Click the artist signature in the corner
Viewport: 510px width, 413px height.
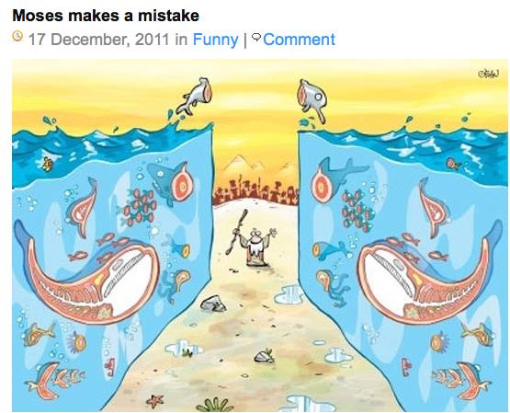click(x=488, y=74)
